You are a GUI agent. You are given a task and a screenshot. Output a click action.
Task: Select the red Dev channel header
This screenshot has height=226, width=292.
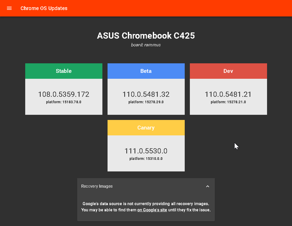coord(228,71)
